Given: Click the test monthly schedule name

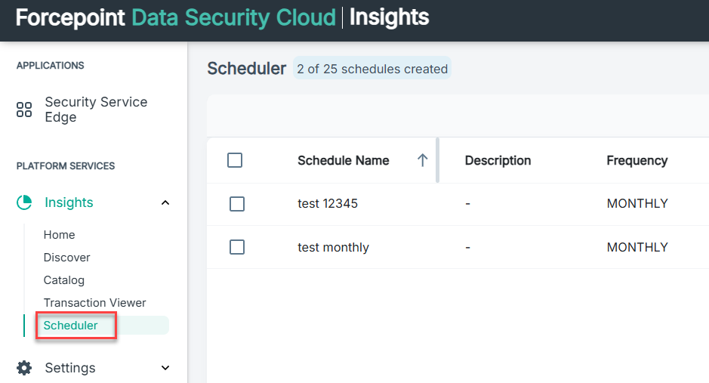Looking at the screenshot, I should click(333, 247).
